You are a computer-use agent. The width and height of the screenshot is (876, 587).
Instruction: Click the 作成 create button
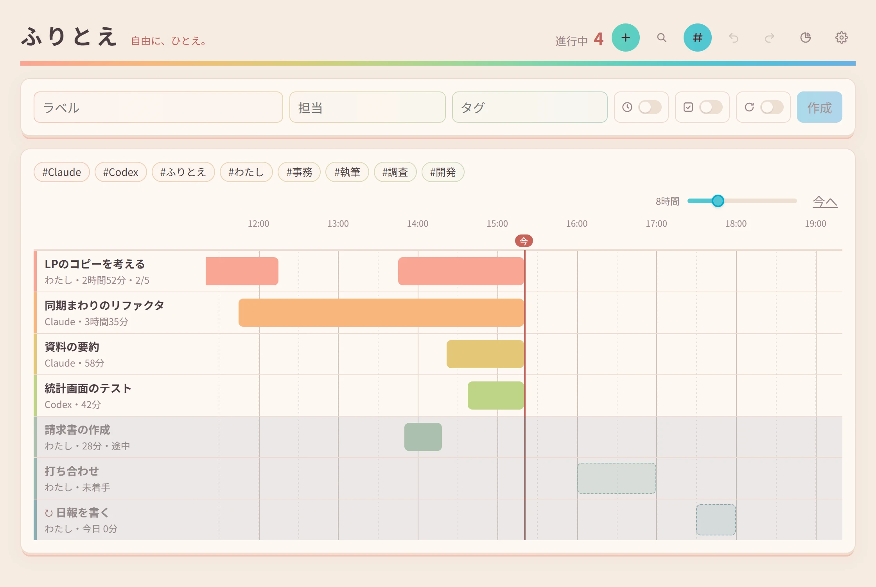819,107
